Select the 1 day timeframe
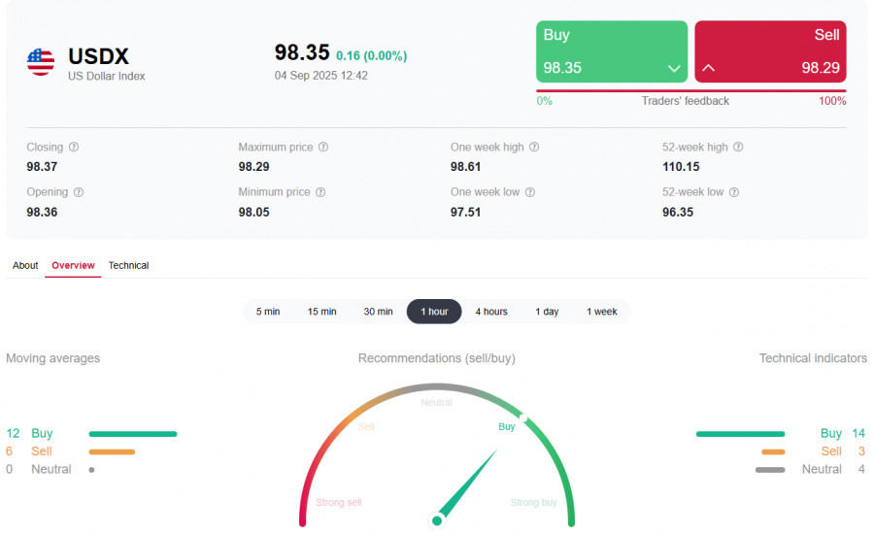 coord(547,312)
